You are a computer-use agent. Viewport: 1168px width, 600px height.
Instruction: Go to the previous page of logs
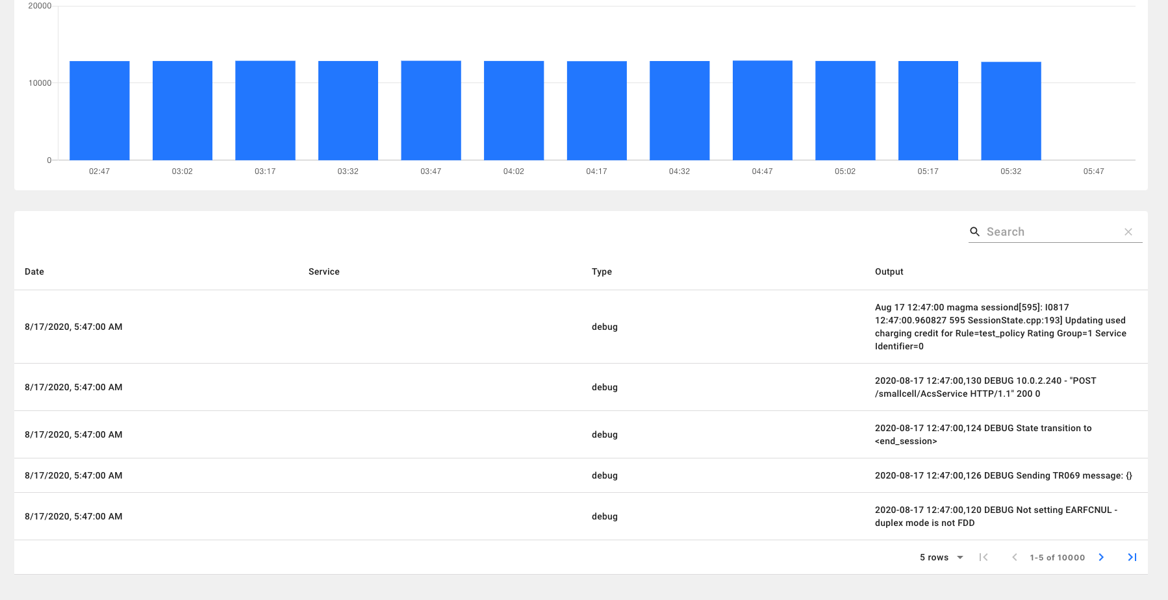[x=1014, y=557]
